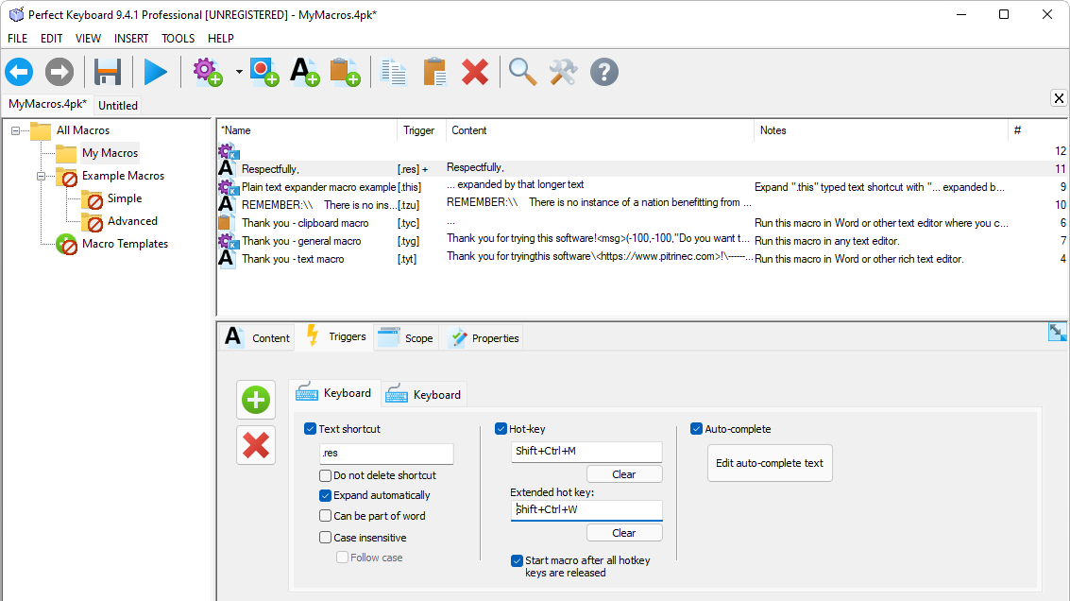Sort by the Trigger column header

point(420,130)
